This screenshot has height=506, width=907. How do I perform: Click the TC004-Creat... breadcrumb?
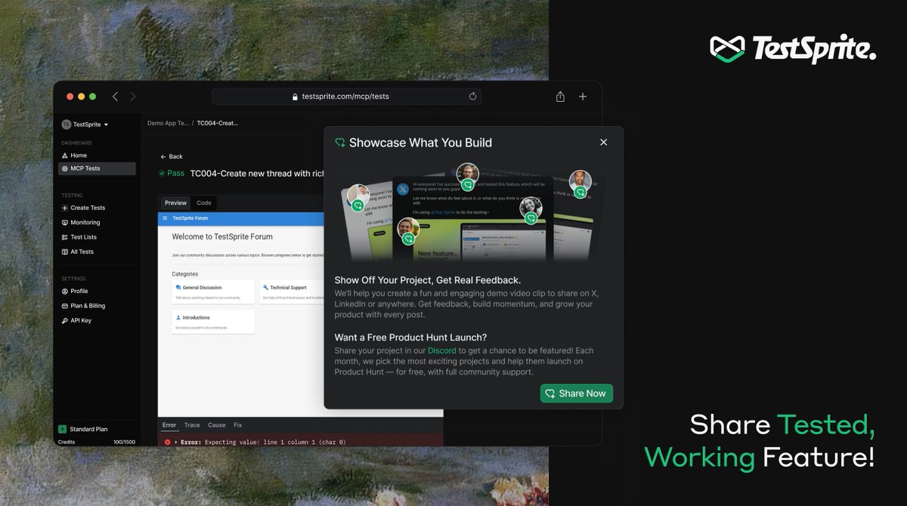218,122
